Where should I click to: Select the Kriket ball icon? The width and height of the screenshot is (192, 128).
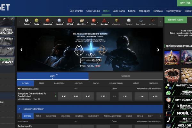94,20
